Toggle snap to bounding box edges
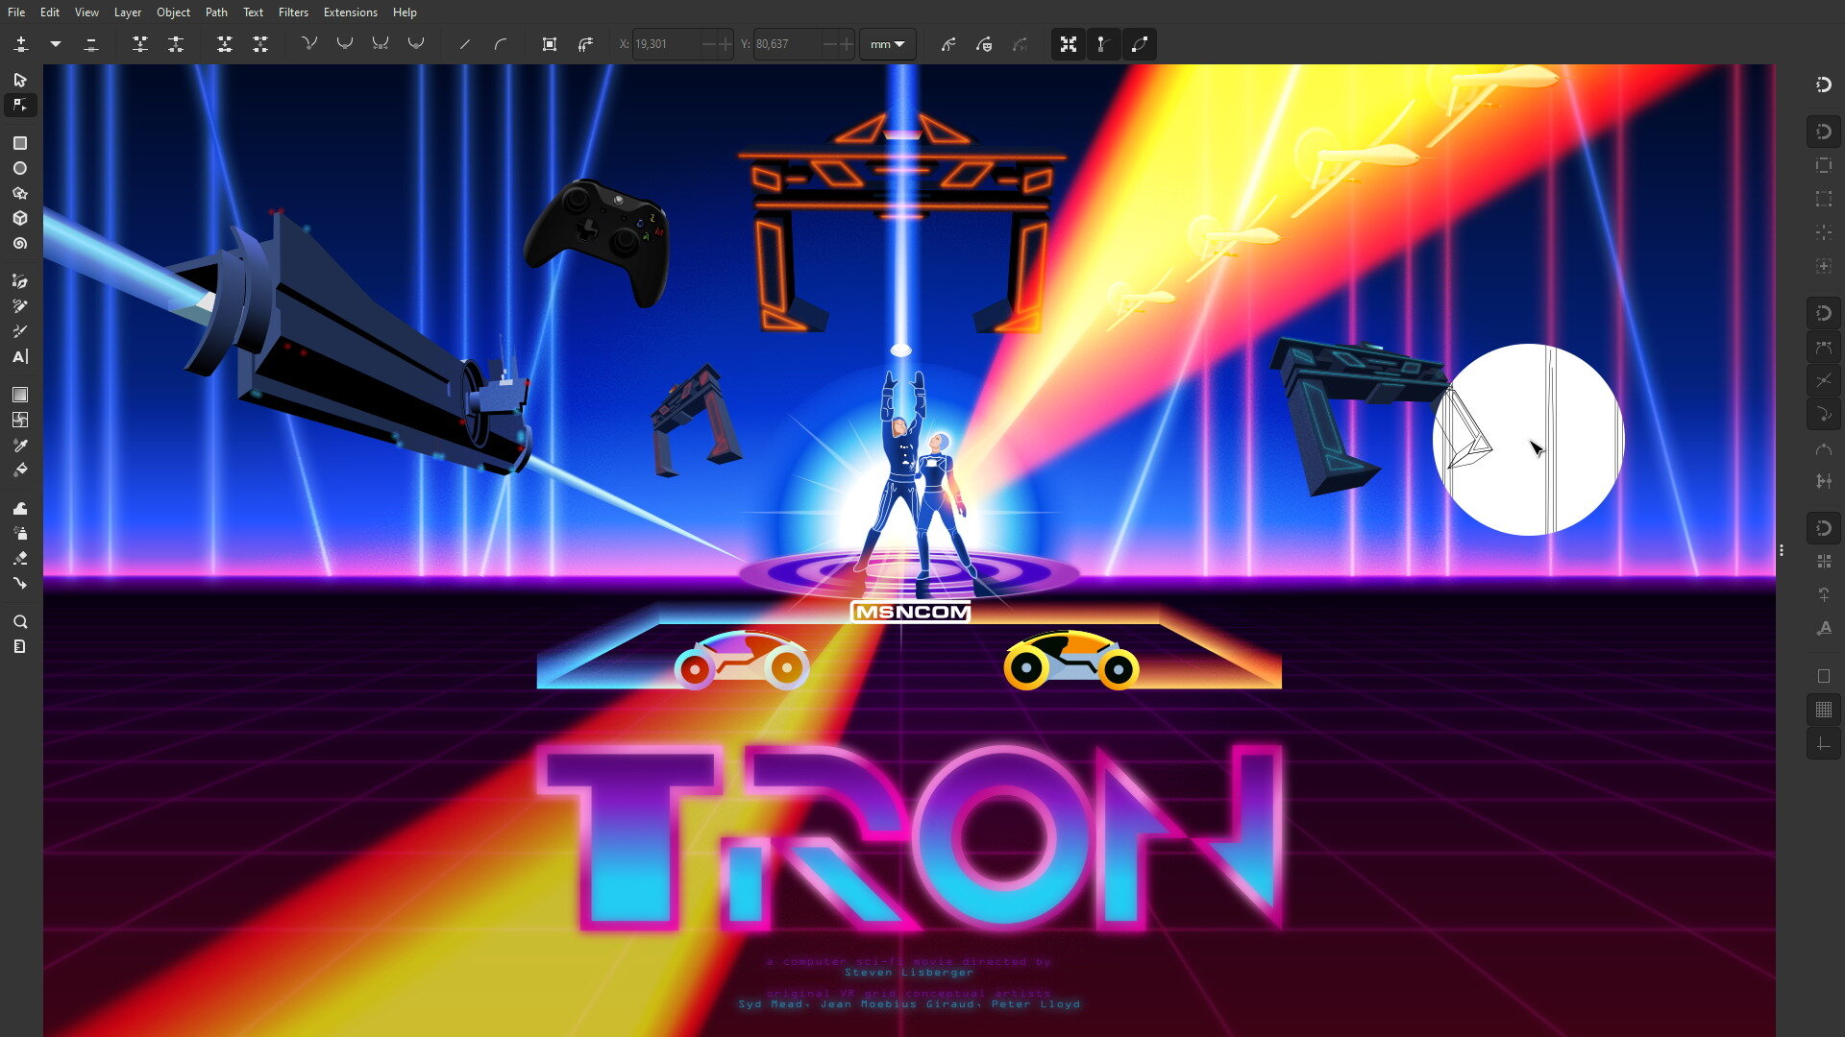 1823,165
